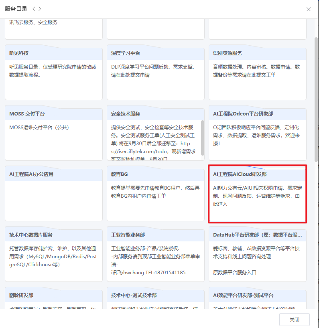
Task: Open the AI工程院AI办公应用 card
Action: (x=54, y=194)
